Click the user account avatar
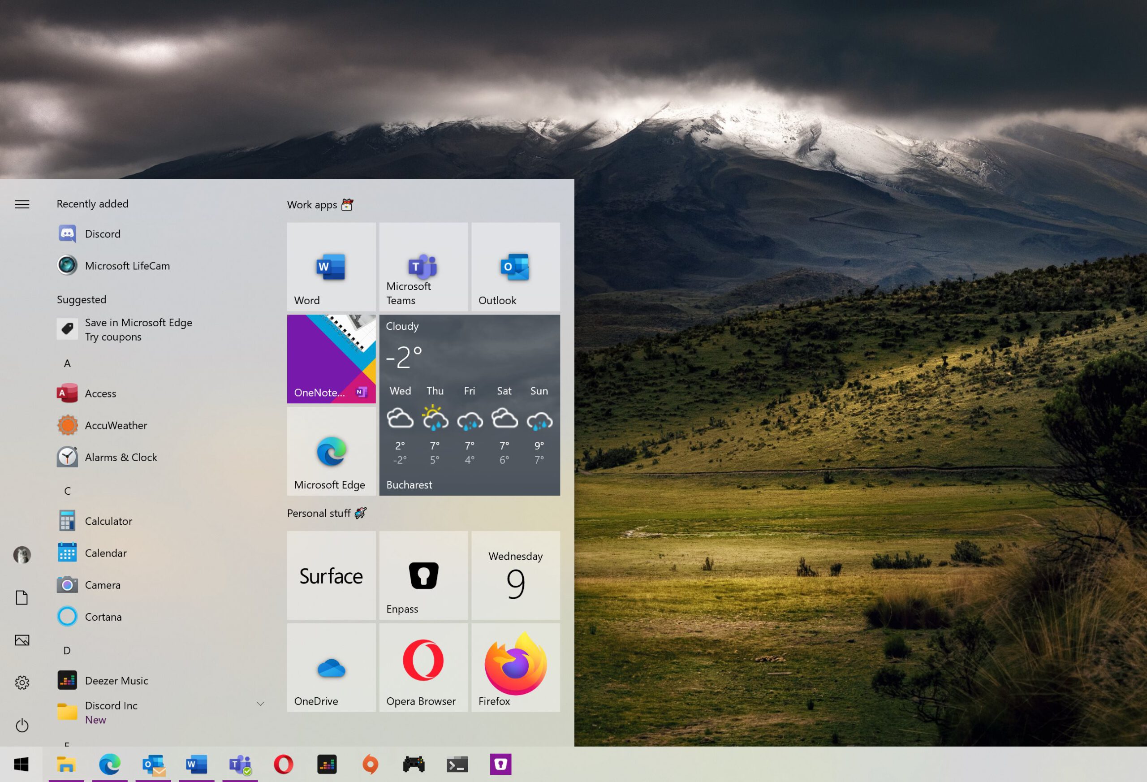 click(x=22, y=555)
